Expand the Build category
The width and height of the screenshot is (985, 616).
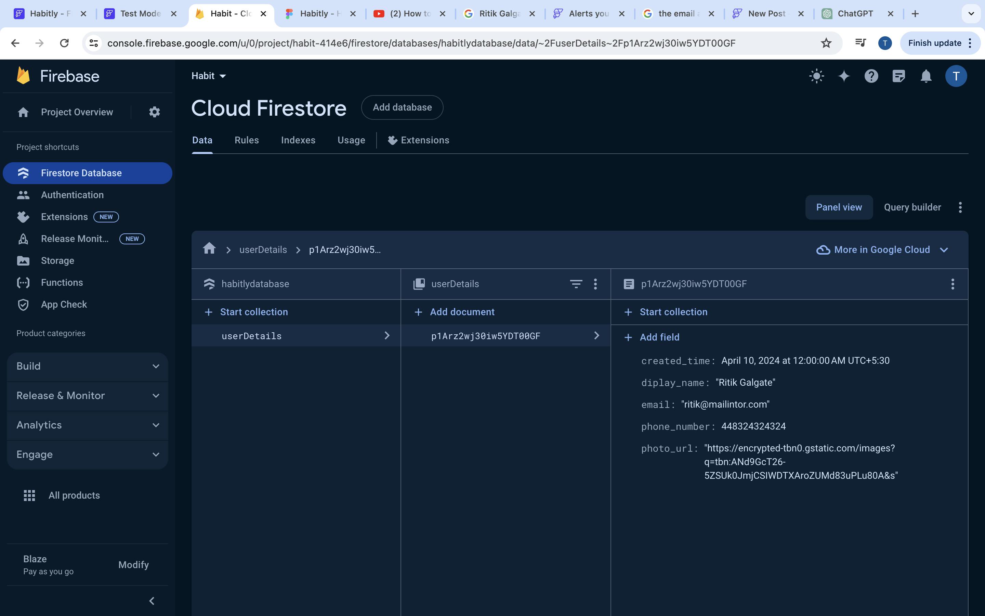[x=87, y=366]
